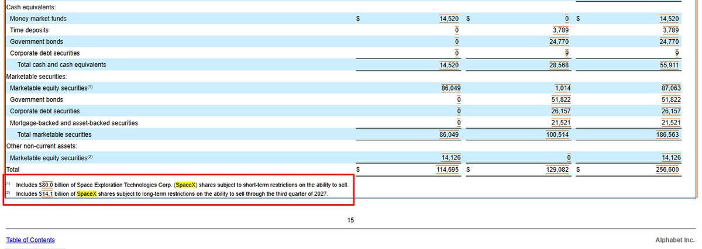Click 'Corporate debt securities' under Cash equivalents
Screen dimensions: 702x249
click(44, 53)
